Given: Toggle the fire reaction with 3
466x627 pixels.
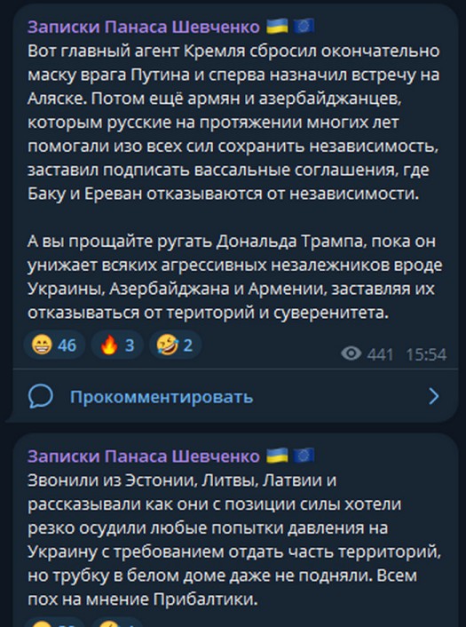Looking at the screenshot, I should coord(117,345).
